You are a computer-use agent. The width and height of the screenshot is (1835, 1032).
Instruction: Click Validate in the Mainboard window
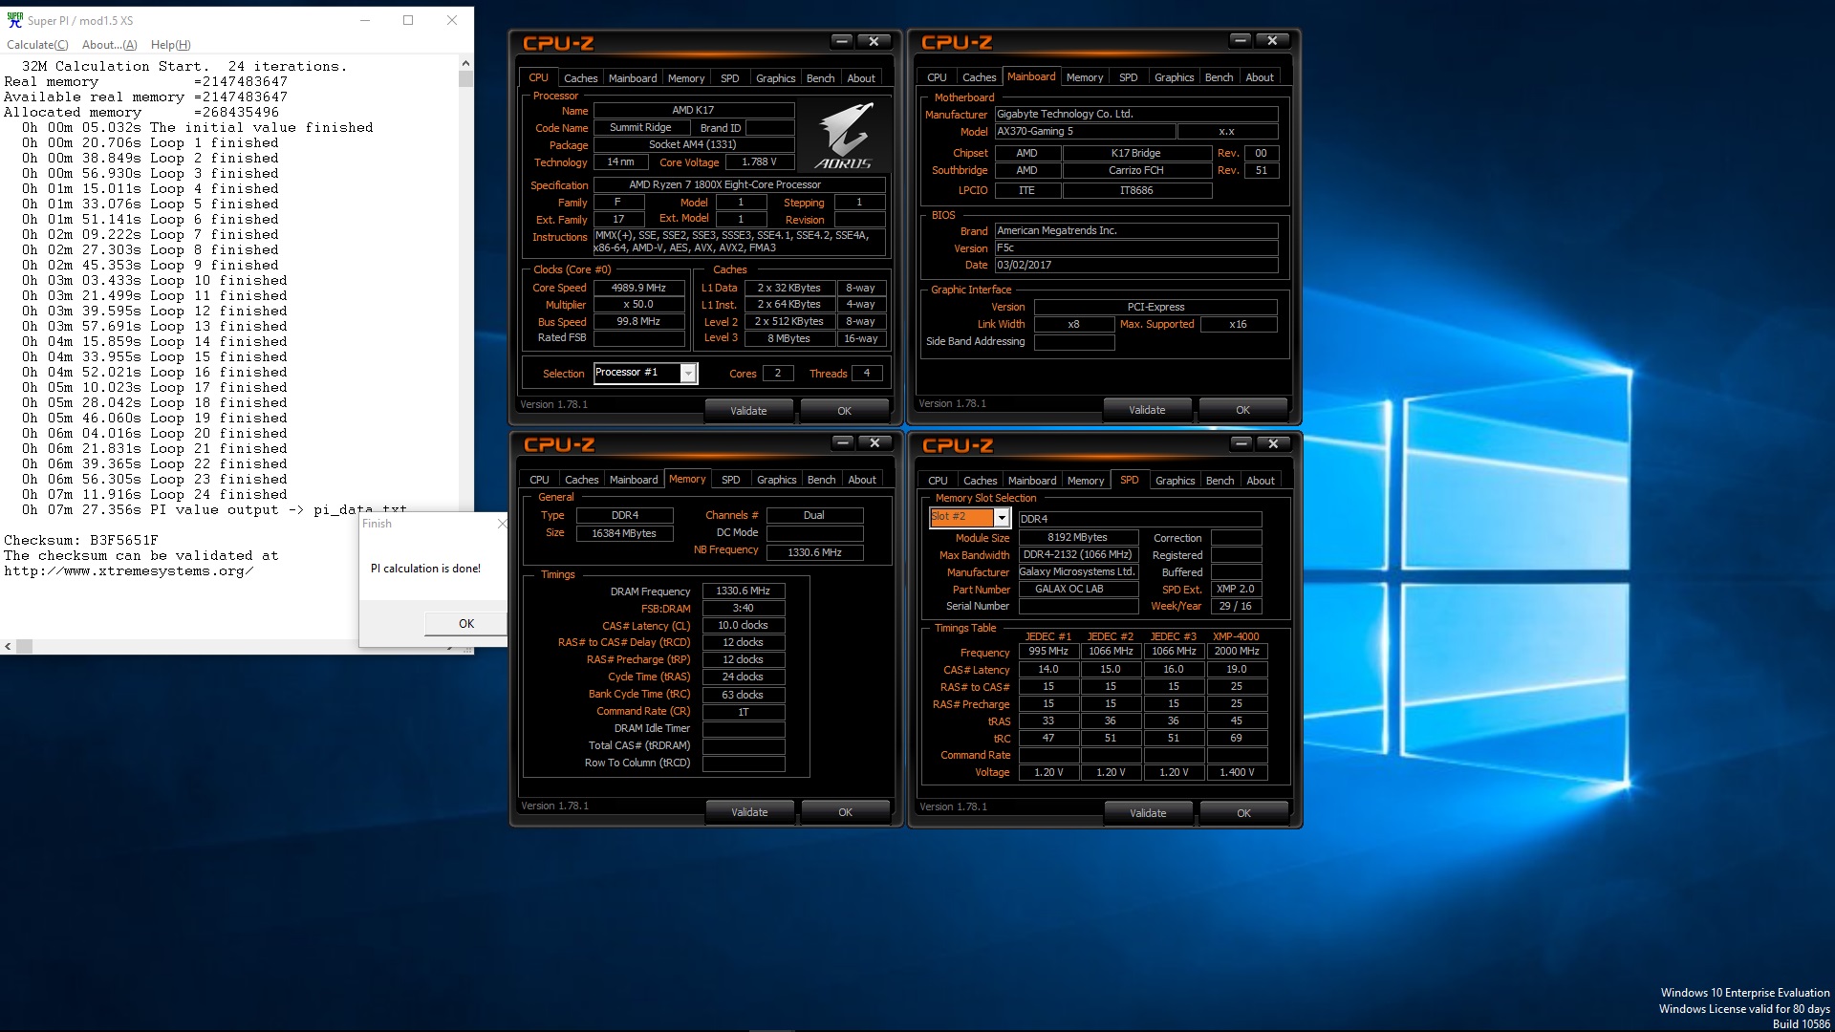(1147, 410)
